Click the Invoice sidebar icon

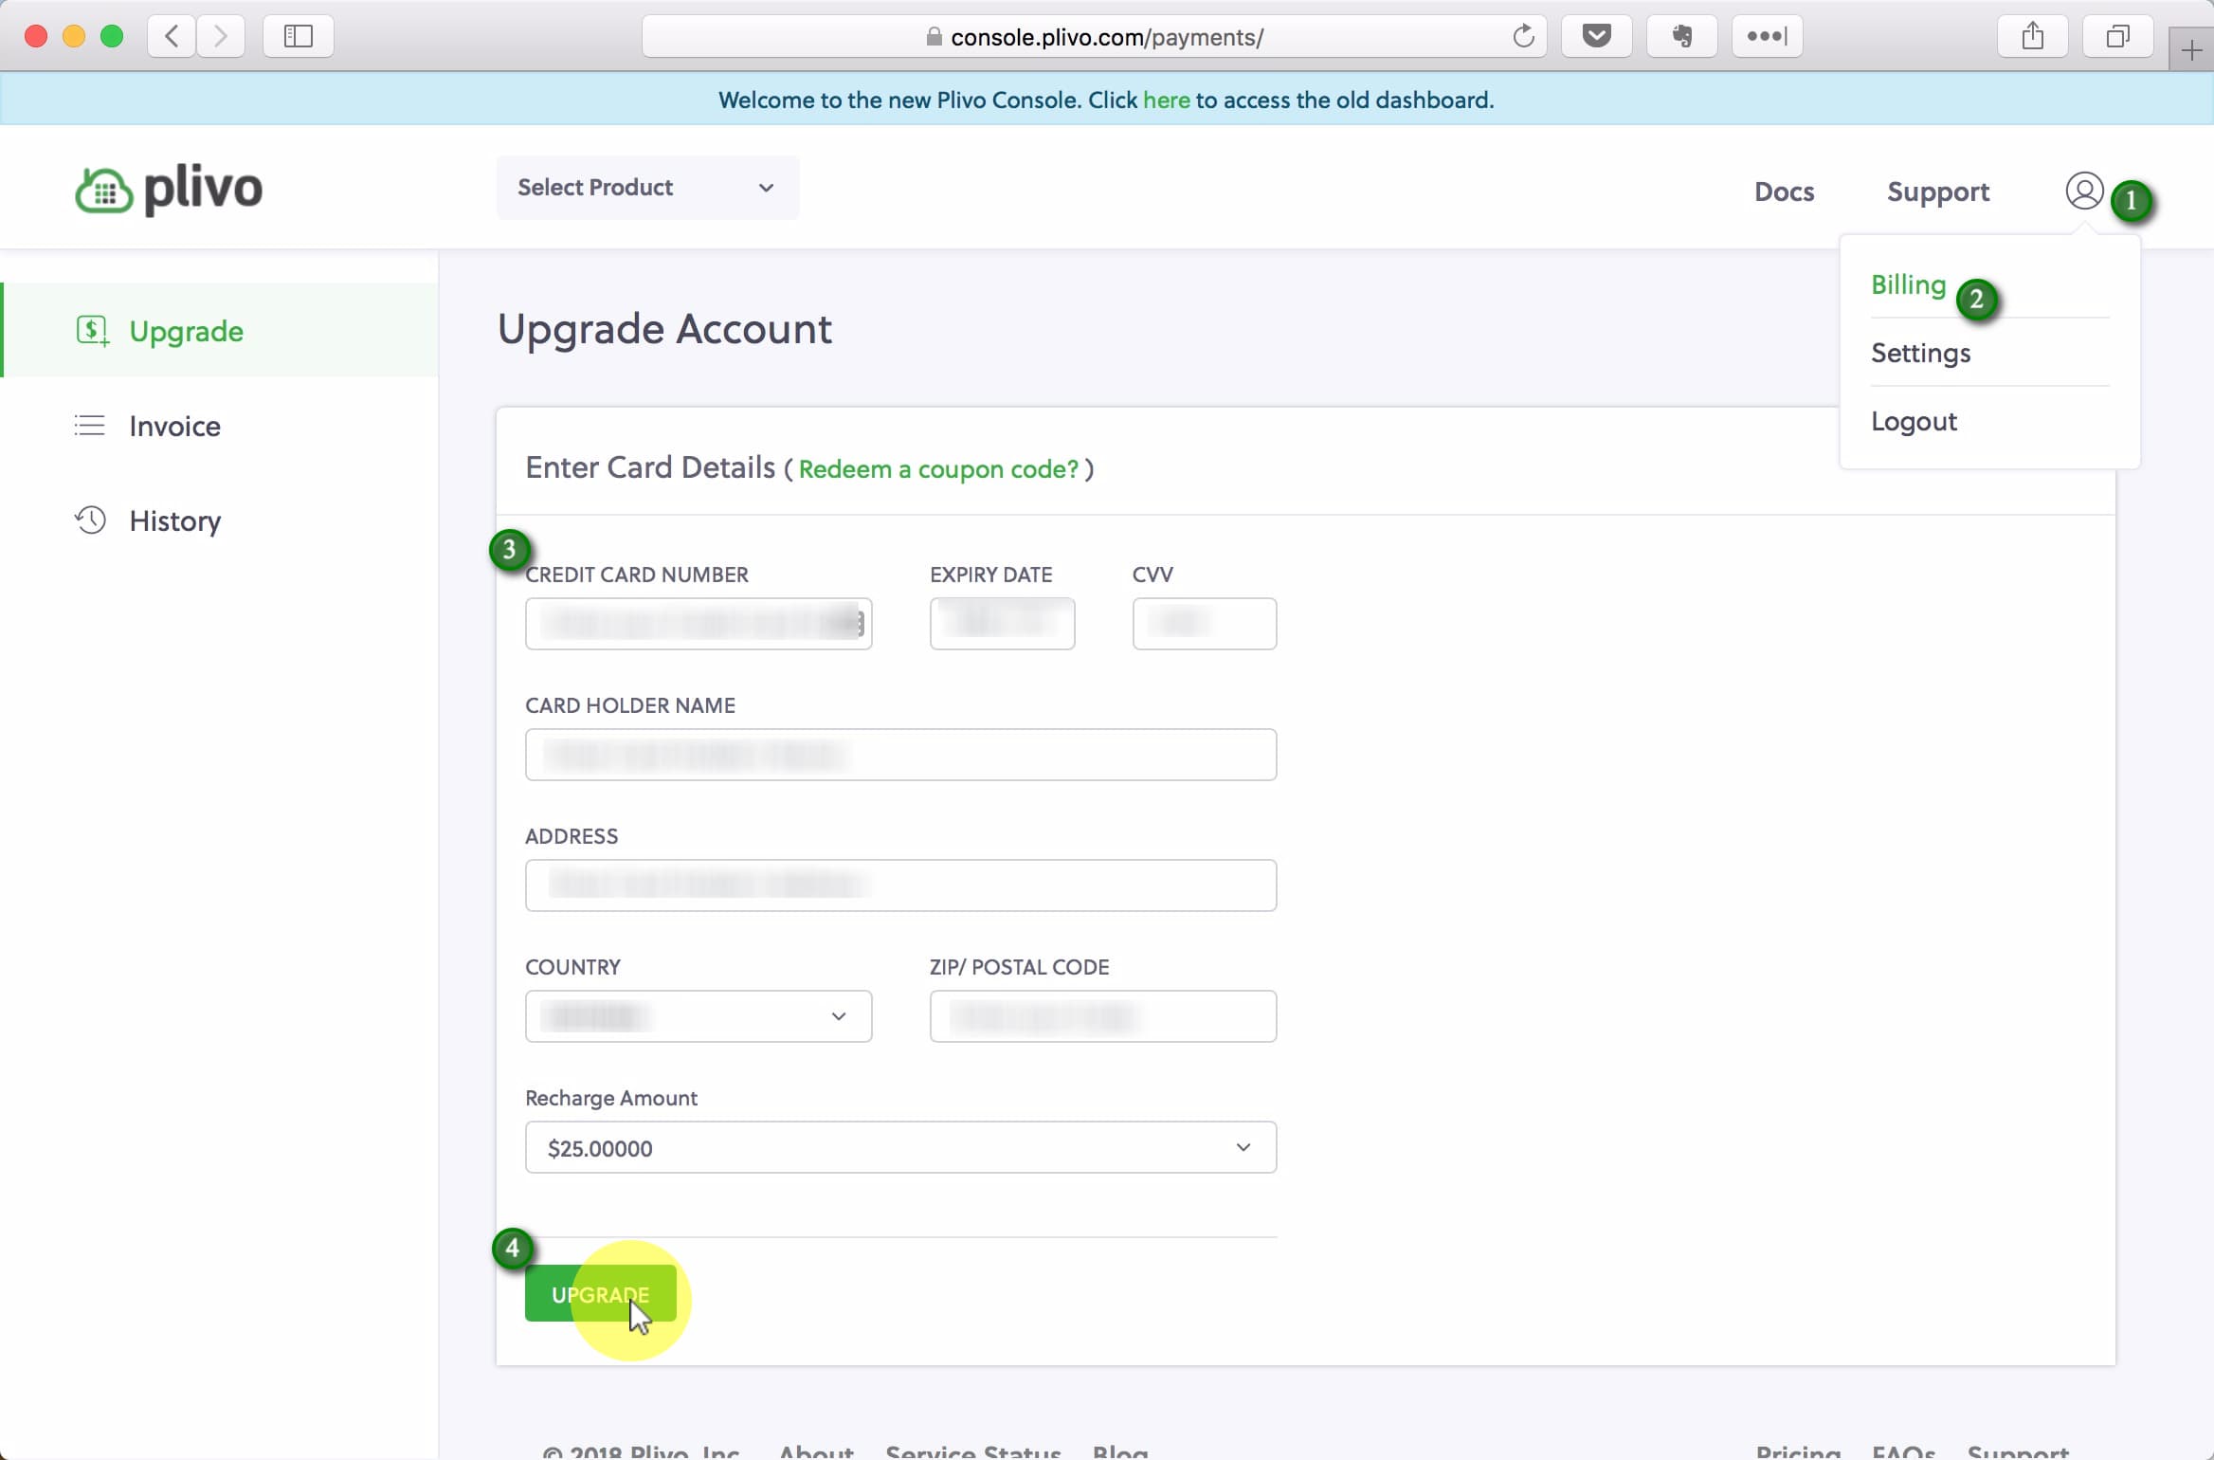coord(90,426)
